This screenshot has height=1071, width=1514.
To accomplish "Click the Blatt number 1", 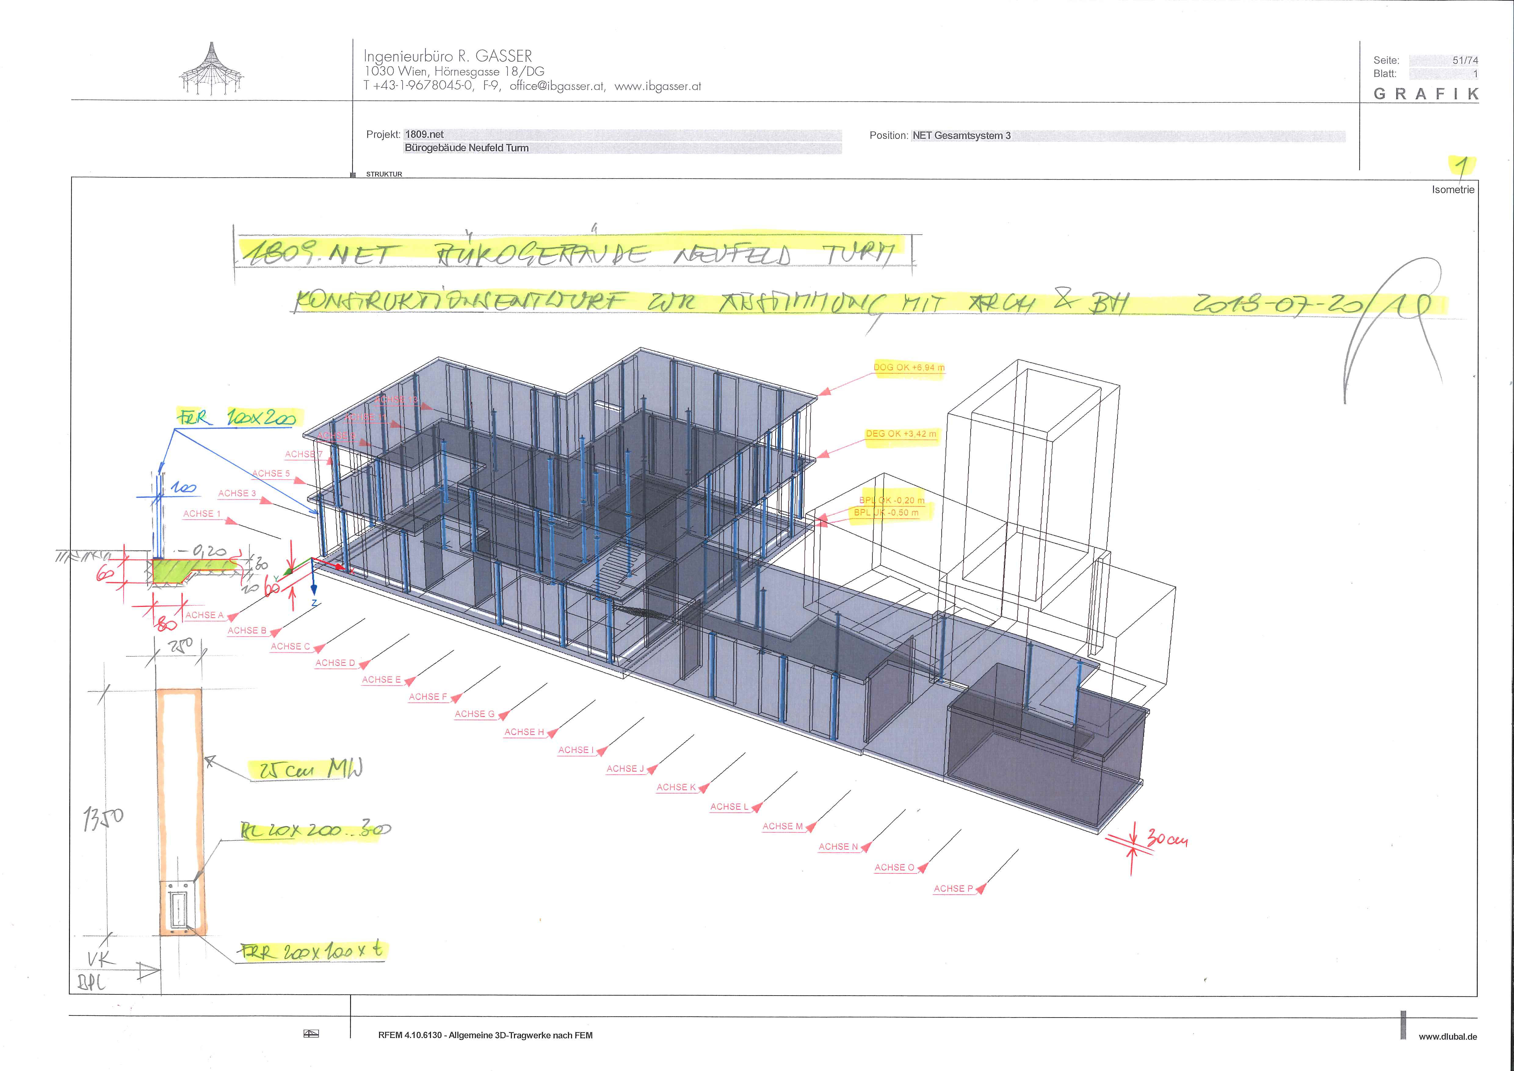I will tap(1476, 74).
